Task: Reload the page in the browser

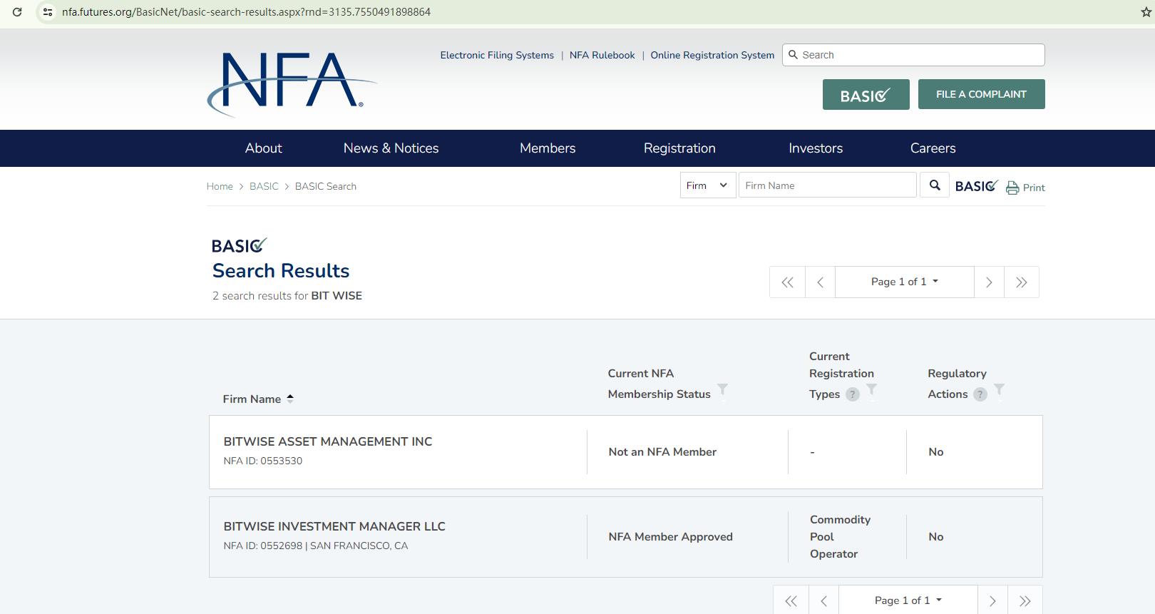Action: pyautogui.click(x=17, y=12)
